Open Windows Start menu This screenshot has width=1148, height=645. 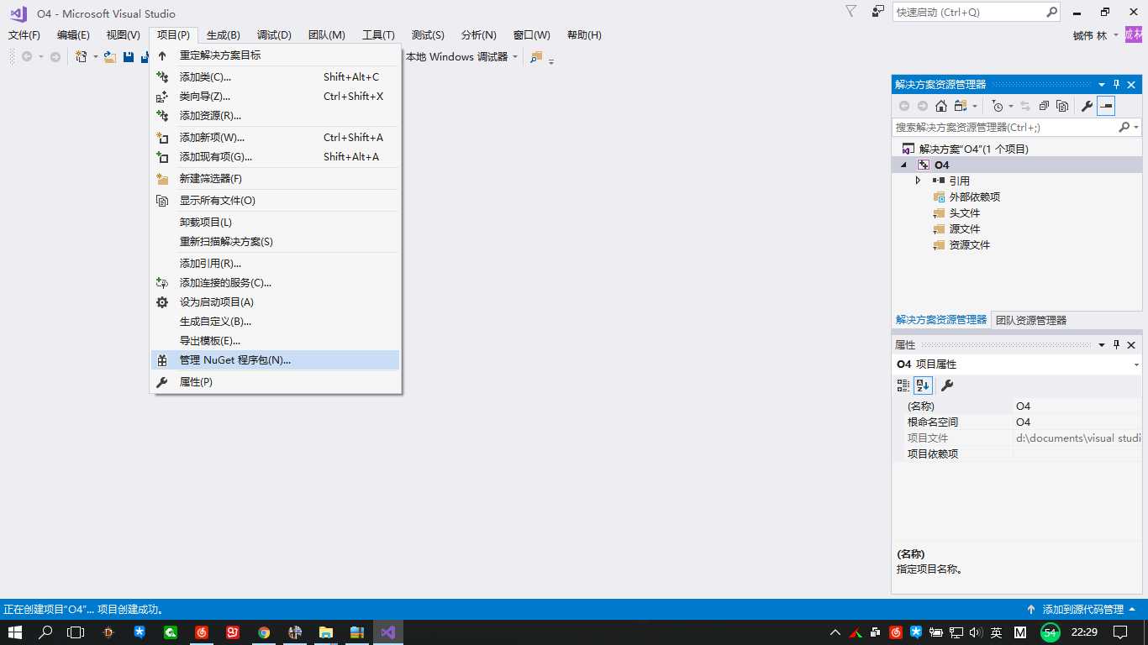[15, 632]
